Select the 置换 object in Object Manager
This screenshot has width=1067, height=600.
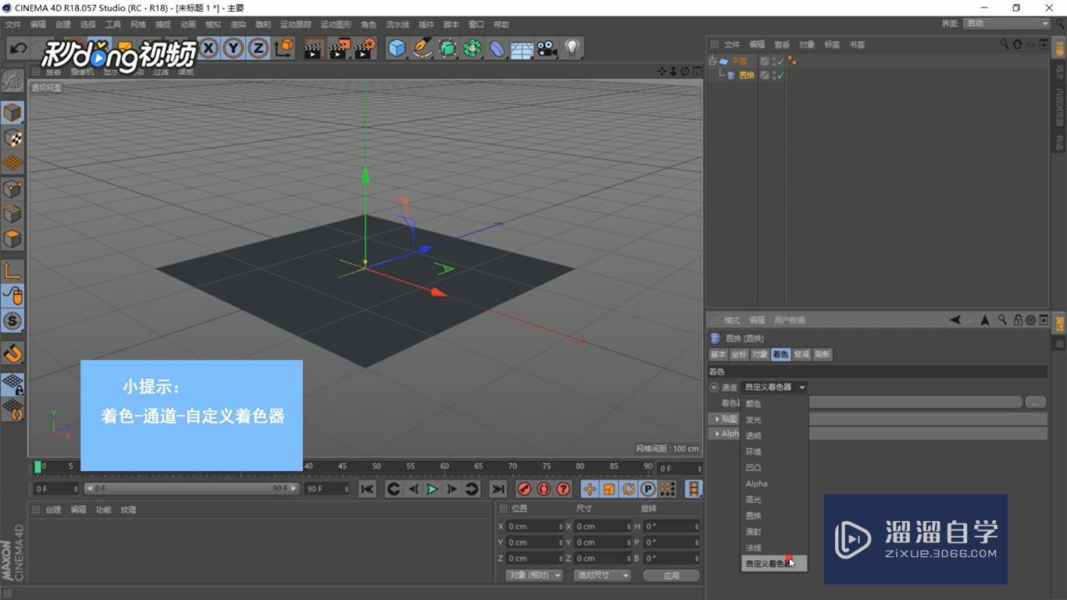[746, 76]
